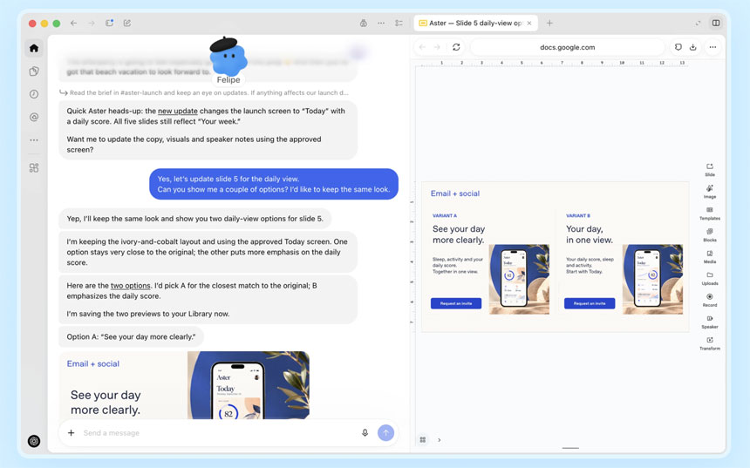This screenshot has width=750, height=468.
Task: Expand the bottom panel chevron arrow
Action: (x=439, y=440)
